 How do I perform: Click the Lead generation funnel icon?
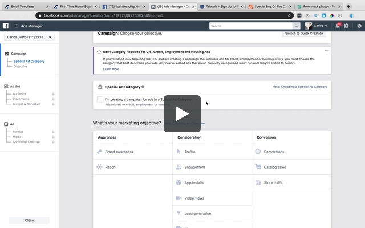[179, 213]
